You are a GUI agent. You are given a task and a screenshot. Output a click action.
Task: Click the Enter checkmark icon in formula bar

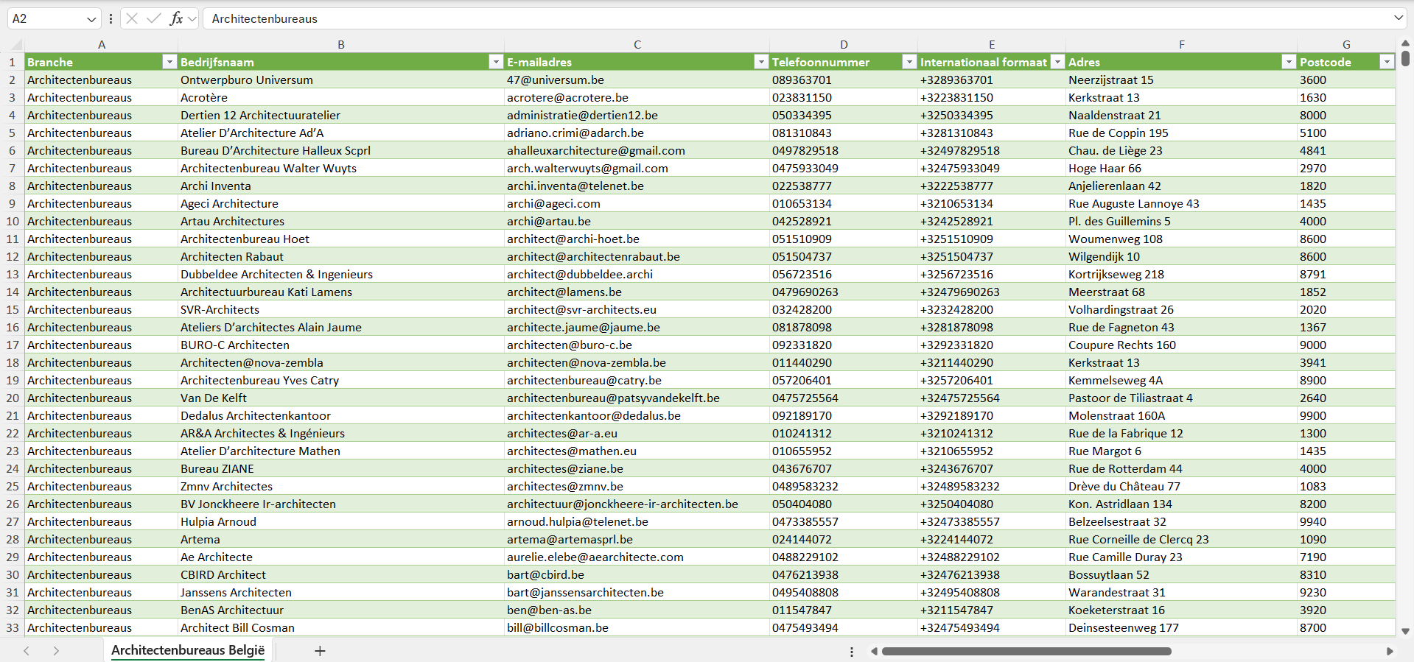tap(154, 18)
